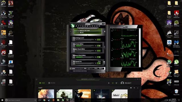Select the Dishonored 2 game thumbnail
Viewport: 182px width, 102px height.
tap(101, 94)
